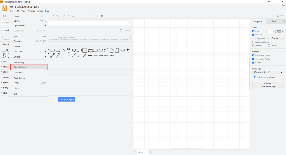Viewport: 286px width, 155px height.
Task: Select the Landscape radio button
Action: pyautogui.click(x=265, y=77)
